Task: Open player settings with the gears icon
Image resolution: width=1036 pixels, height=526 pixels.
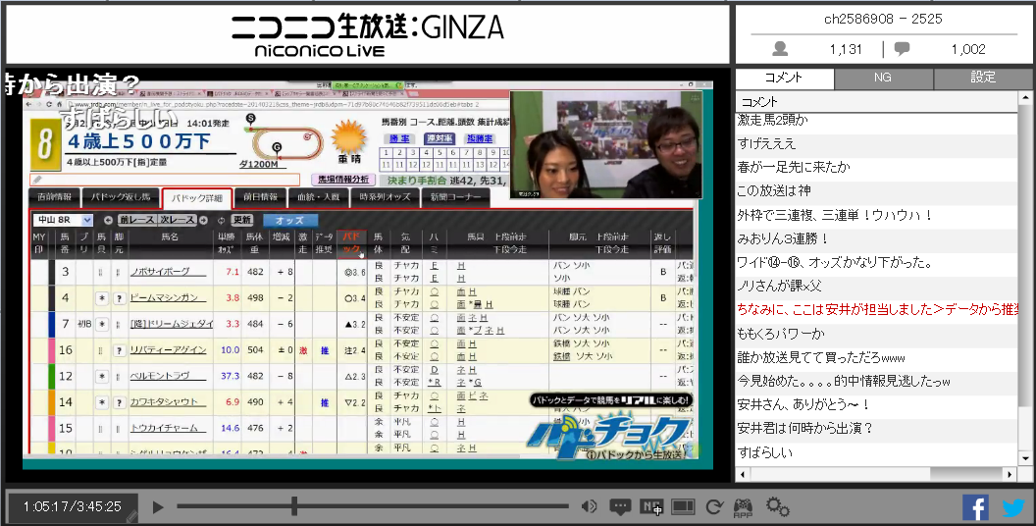Action: click(x=778, y=506)
